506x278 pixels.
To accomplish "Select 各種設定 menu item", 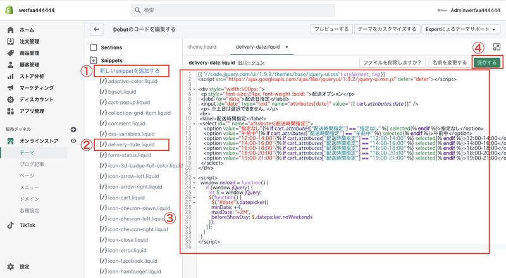I will point(29,210).
